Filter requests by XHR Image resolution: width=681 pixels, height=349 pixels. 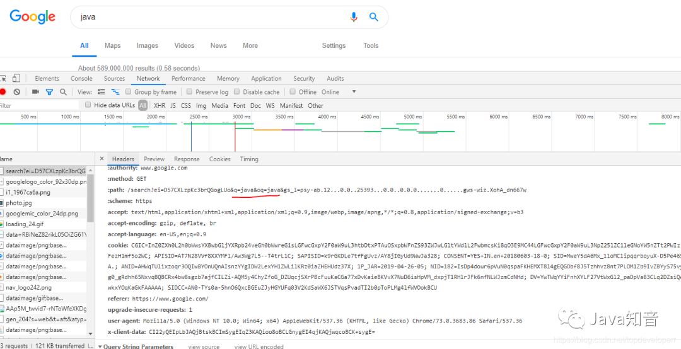click(x=160, y=105)
